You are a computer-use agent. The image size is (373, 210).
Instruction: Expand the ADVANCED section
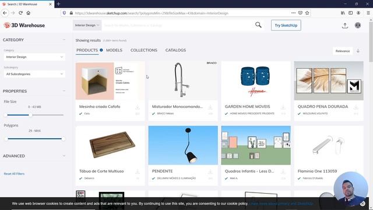(64, 156)
